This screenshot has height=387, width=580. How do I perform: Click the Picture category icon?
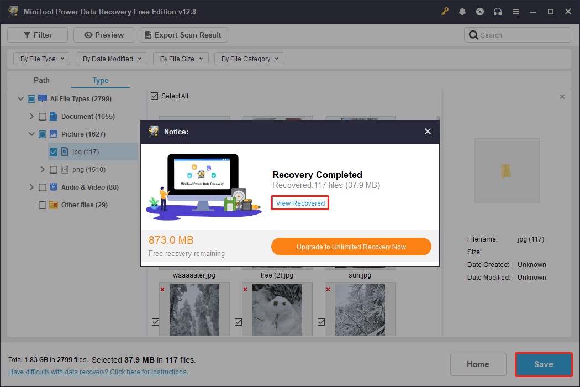point(53,134)
